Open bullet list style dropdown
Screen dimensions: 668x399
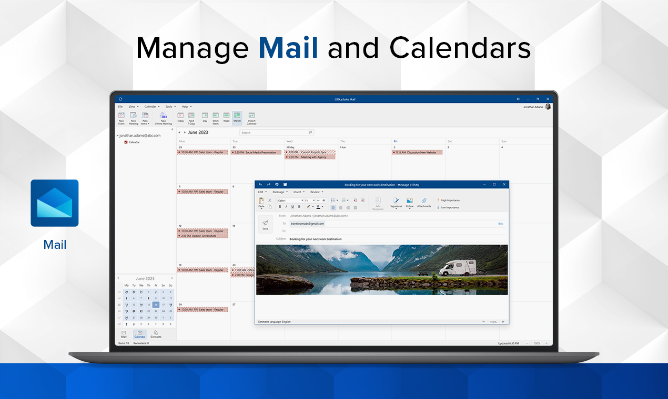(338, 200)
